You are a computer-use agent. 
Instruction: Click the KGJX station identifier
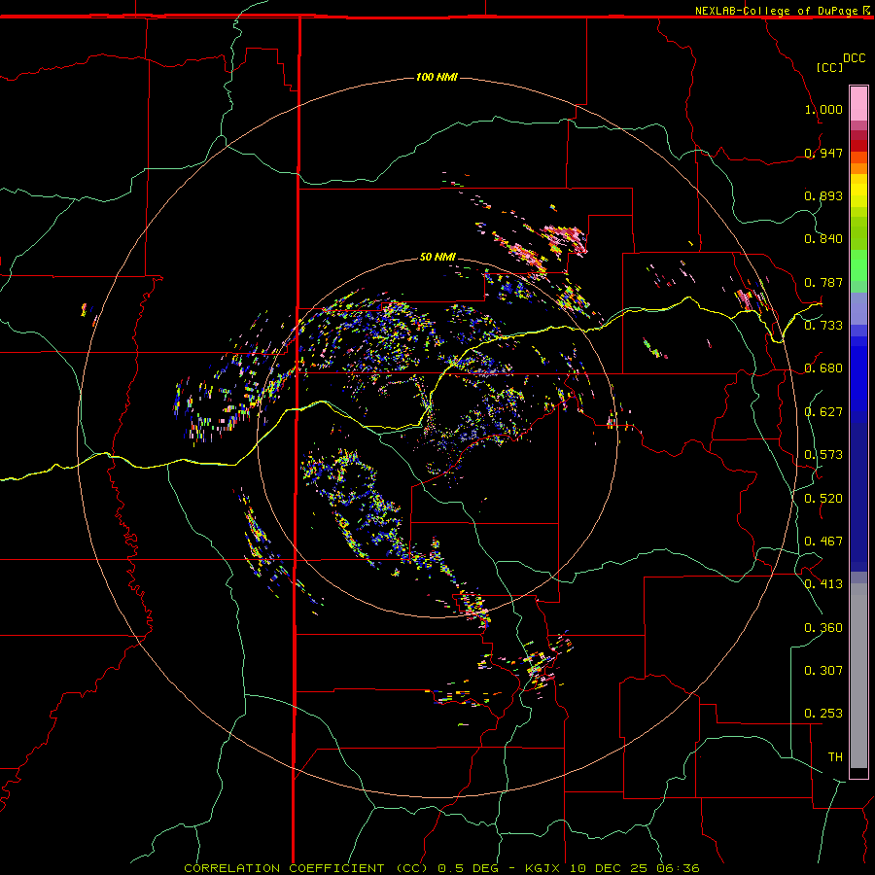pyautogui.click(x=542, y=868)
